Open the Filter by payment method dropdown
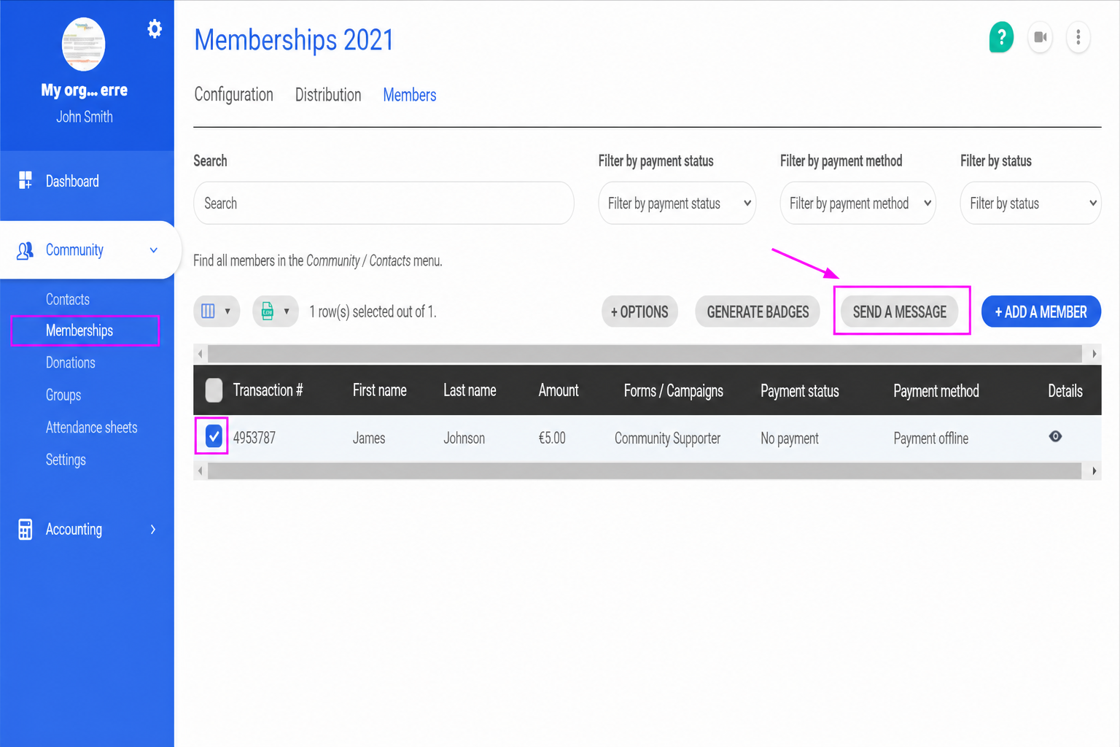1120x747 pixels. tap(858, 203)
